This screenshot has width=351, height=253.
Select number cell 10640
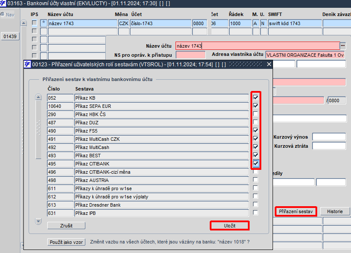[x=60, y=106]
